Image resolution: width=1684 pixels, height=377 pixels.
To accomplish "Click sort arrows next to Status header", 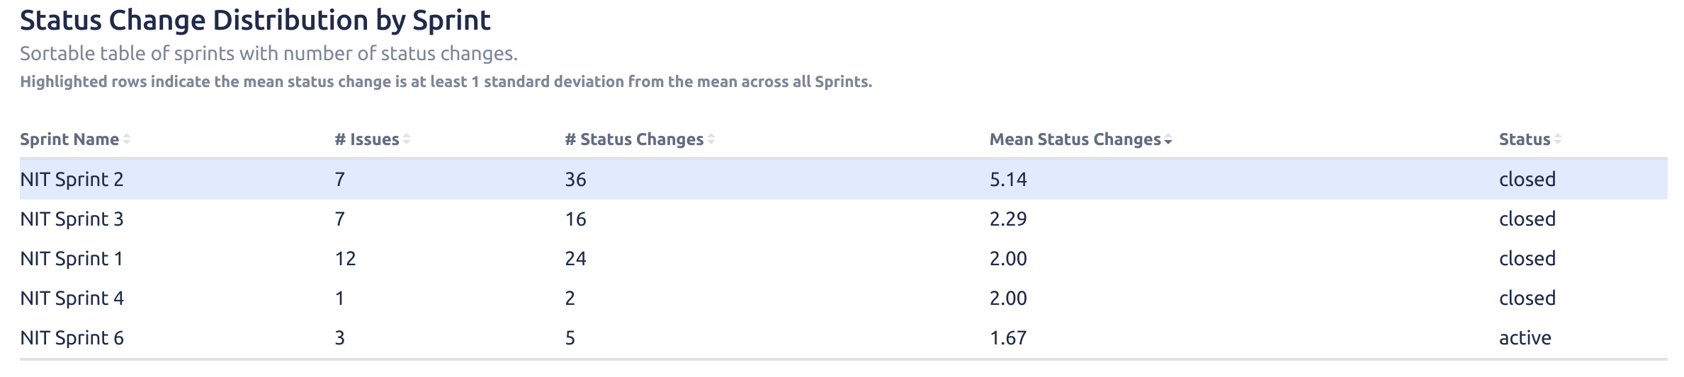I will point(1558,140).
